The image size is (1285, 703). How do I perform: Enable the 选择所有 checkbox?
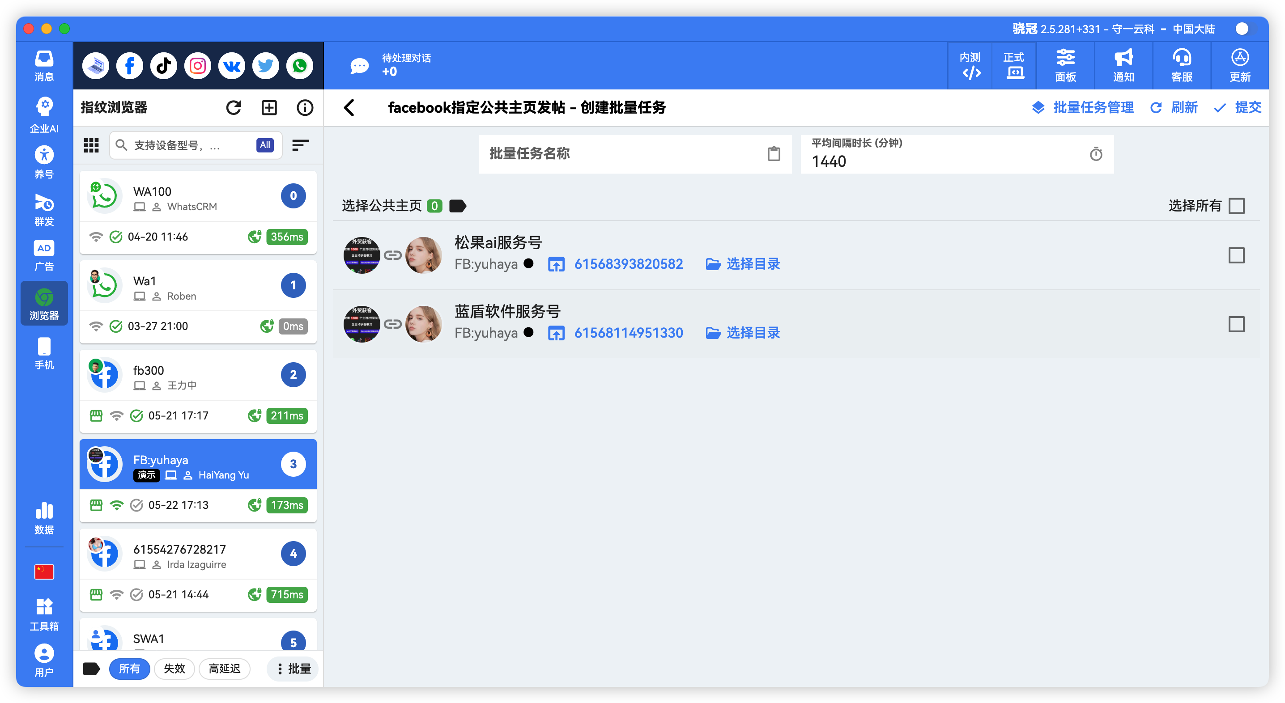1236,205
